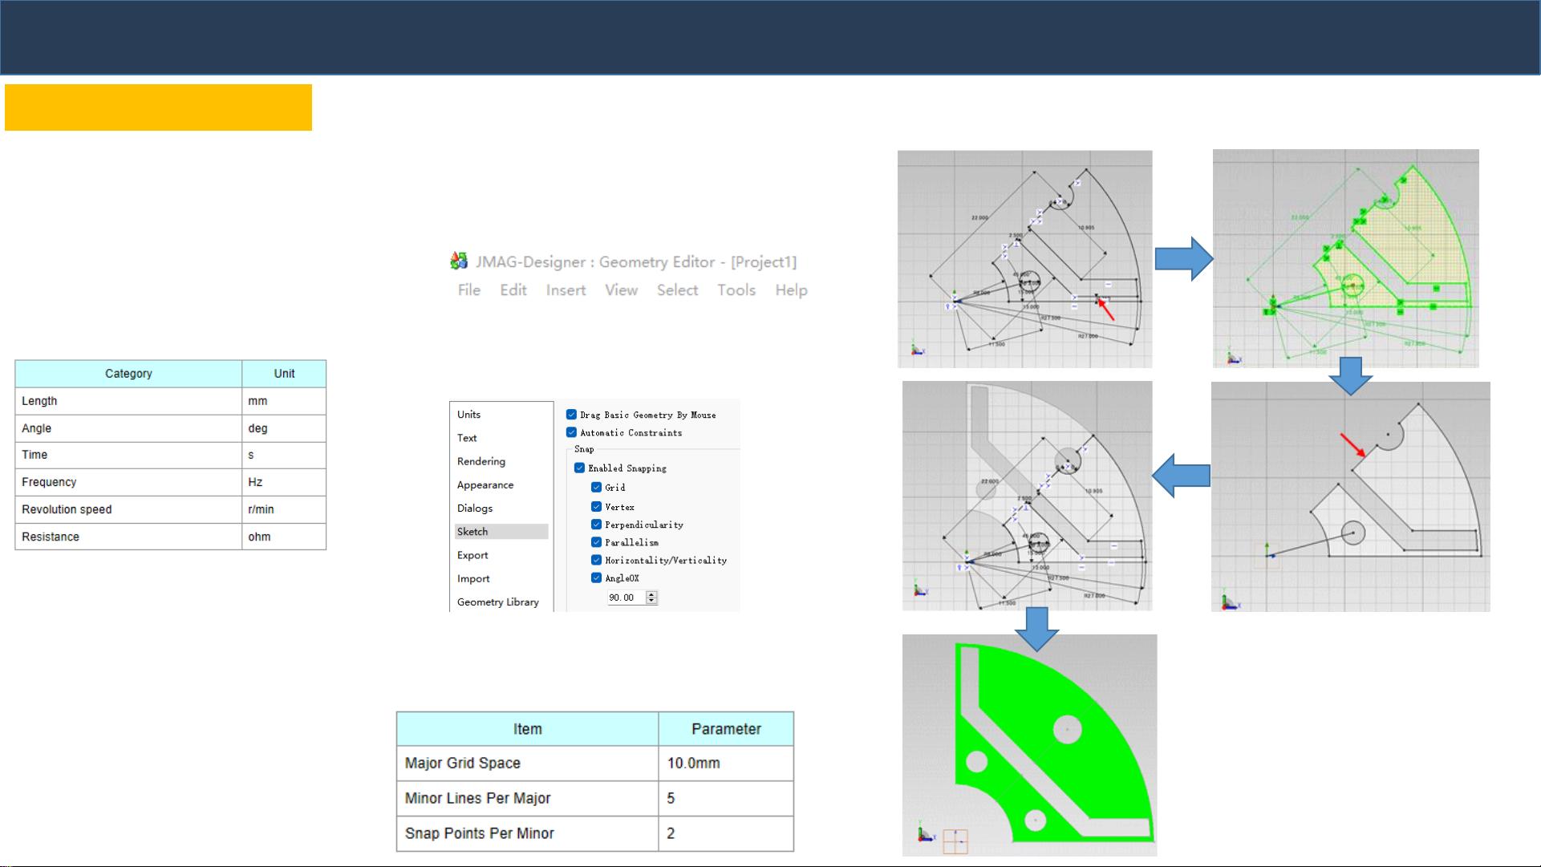This screenshot has width=1541, height=867.
Task: Open the Insert menu
Action: (x=566, y=290)
